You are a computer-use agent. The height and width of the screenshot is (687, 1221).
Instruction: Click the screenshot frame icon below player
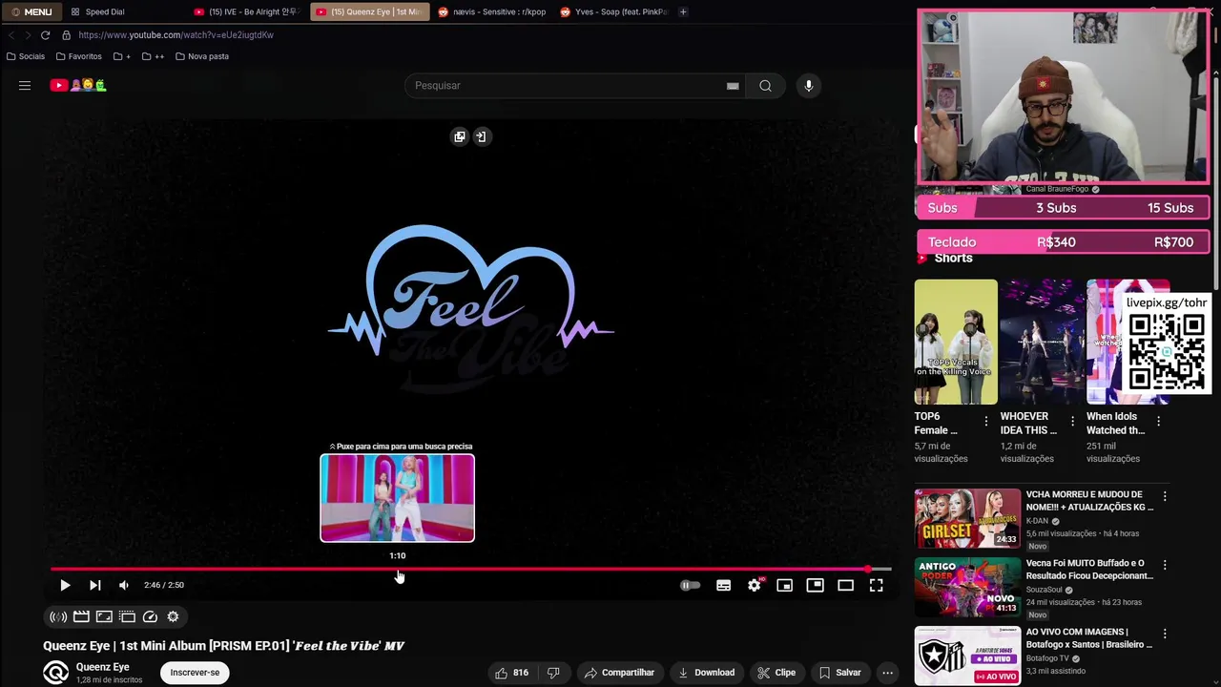(x=104, y=616)
